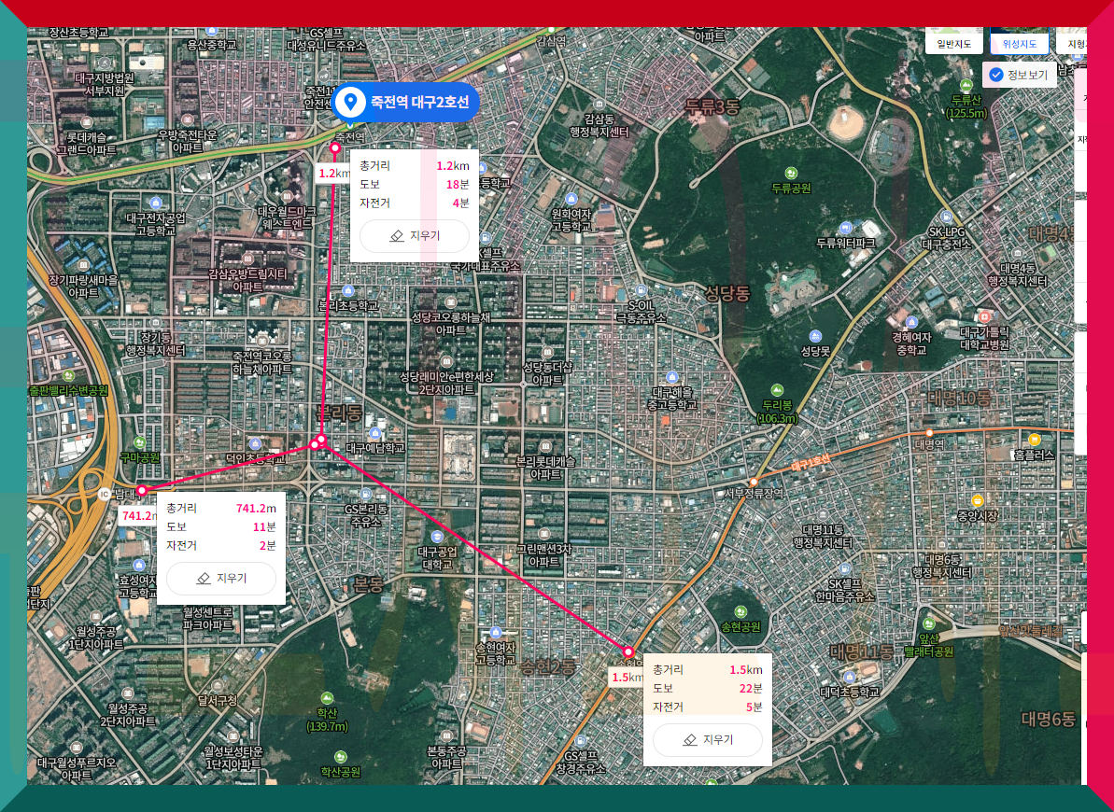Click 자전거 2분 in the 741.2m box
This screenshot has width=1114, height=812.
tap(221, 546)
